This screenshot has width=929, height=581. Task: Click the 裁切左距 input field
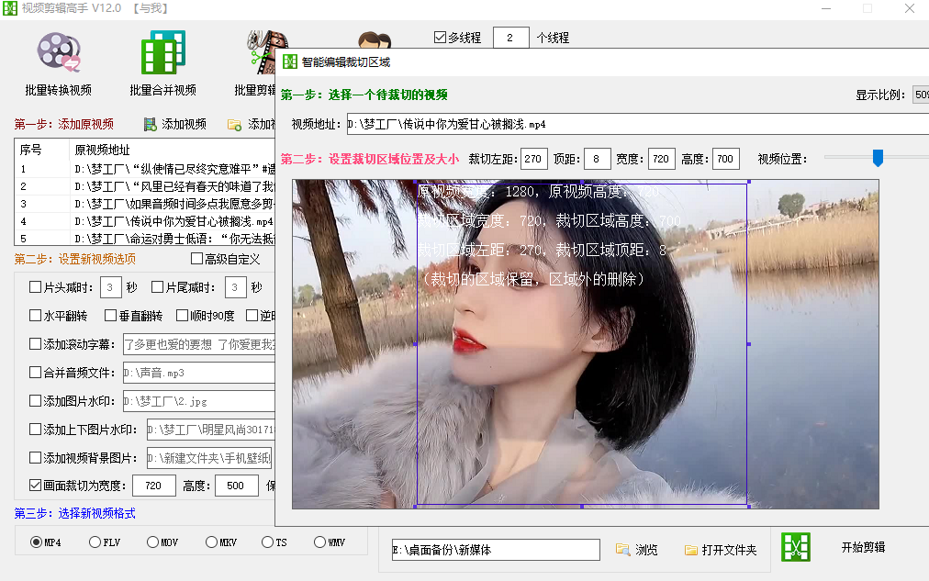534,159
